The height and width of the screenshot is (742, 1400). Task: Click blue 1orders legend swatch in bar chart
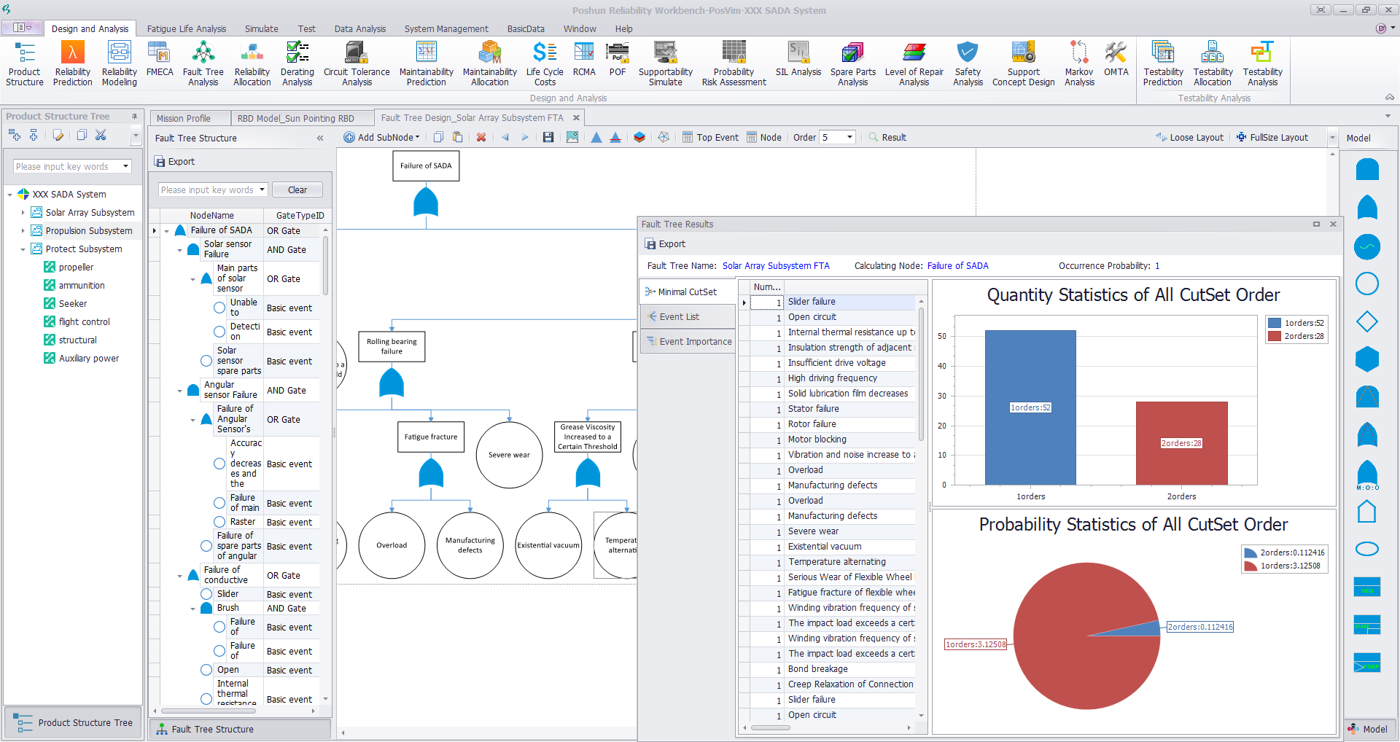pos(1274,323)
